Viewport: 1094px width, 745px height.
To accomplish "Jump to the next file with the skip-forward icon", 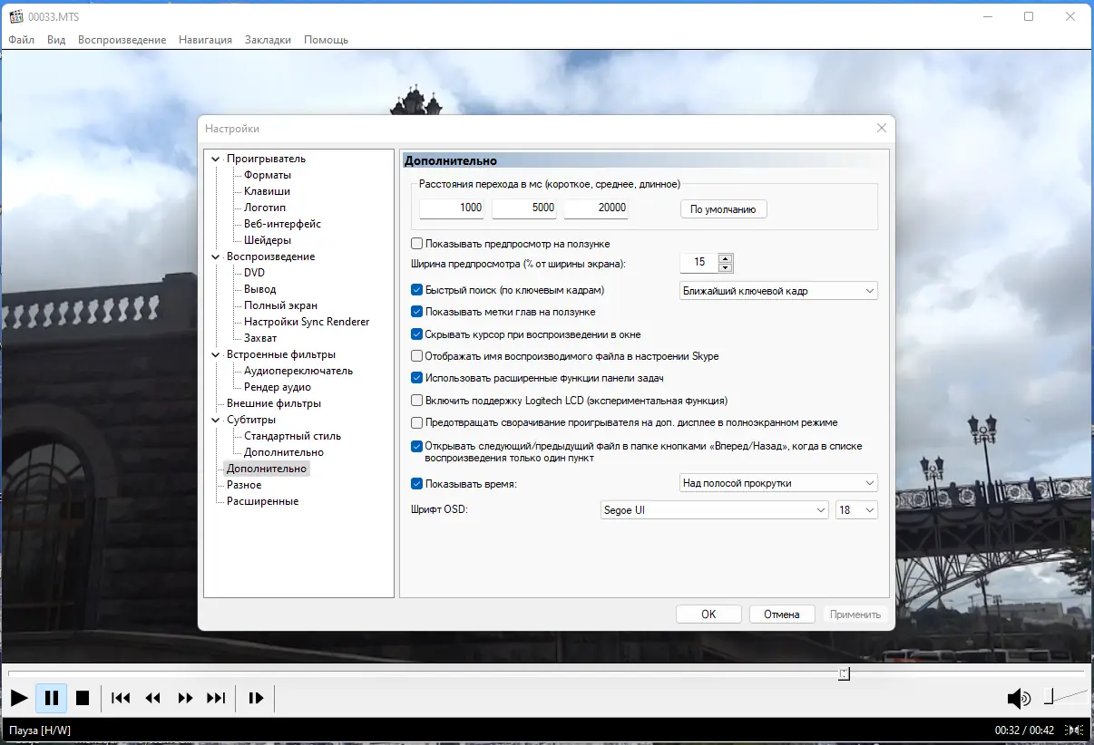I will click(x=216, y=698).
